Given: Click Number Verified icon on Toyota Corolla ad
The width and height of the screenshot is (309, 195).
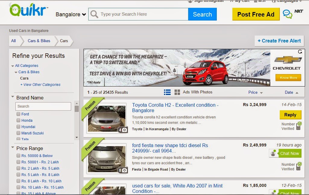Looking at the screenshot, I should [x=299, y=126].
